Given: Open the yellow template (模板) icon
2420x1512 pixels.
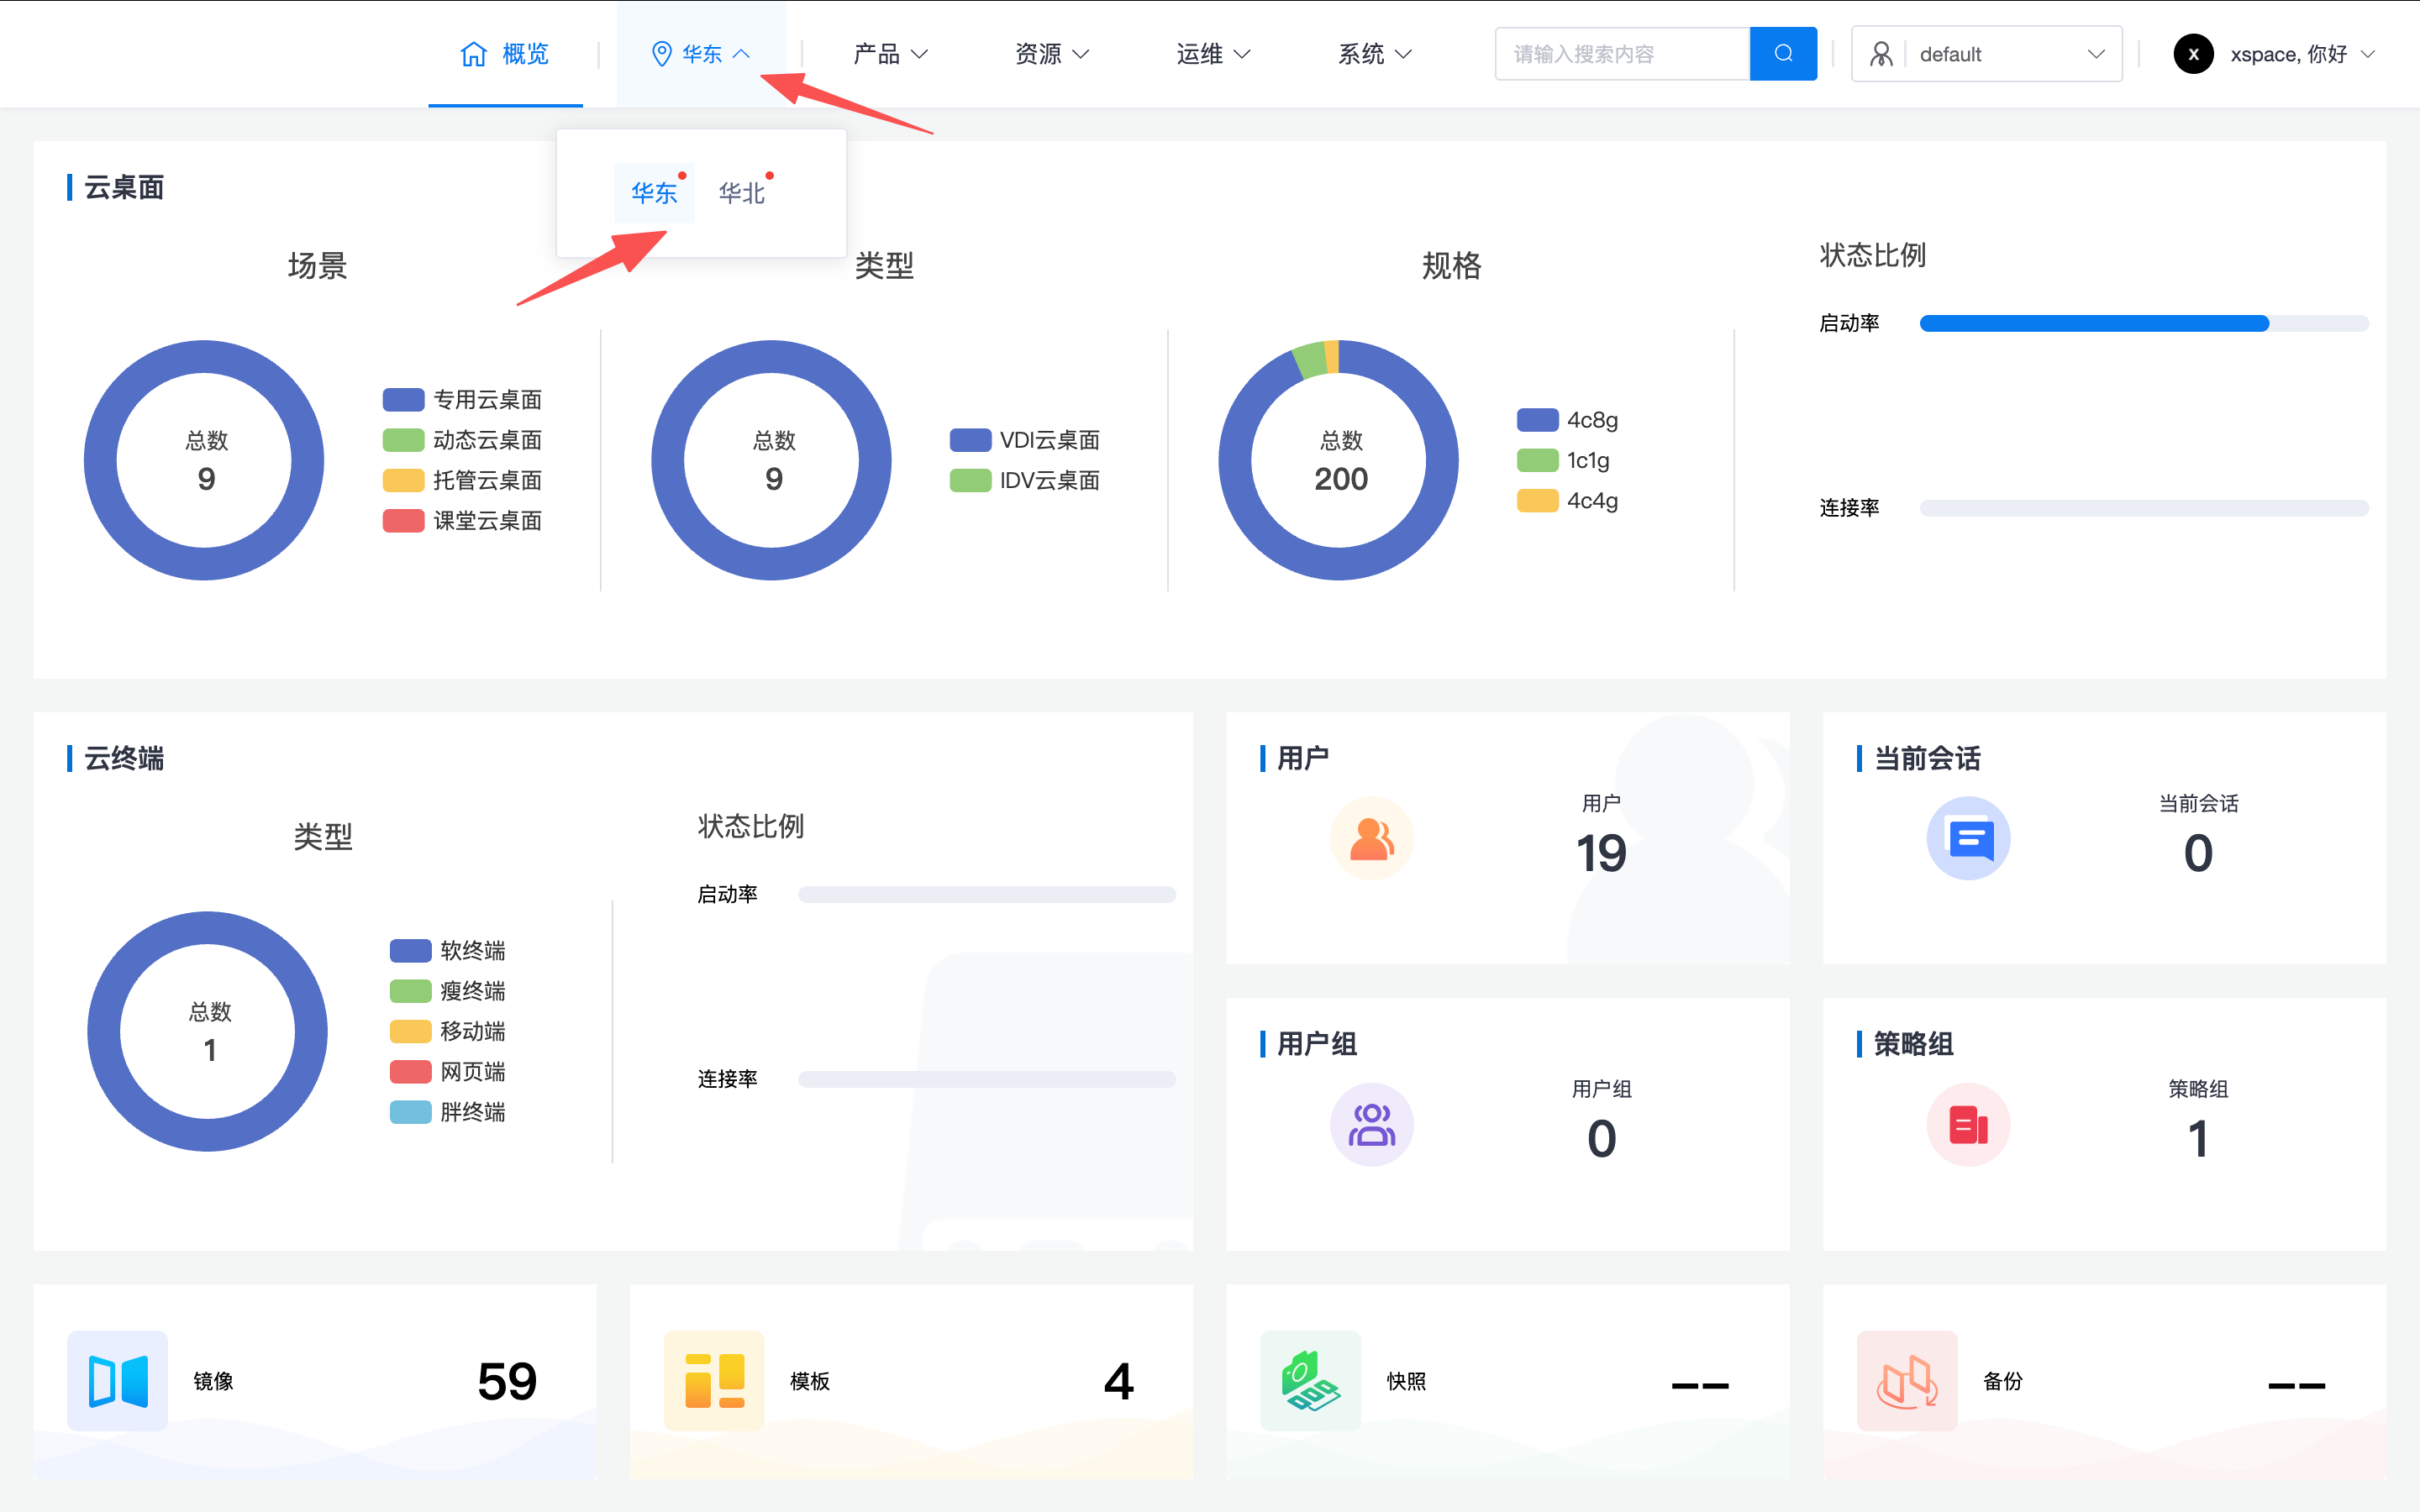Looking at the screenshot, I should point(714,1380).
